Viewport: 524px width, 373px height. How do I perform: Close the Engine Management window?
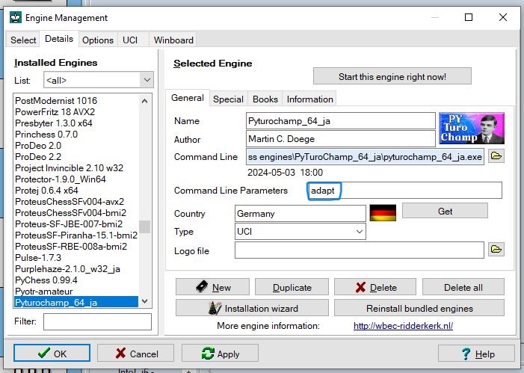pos(502,17)
